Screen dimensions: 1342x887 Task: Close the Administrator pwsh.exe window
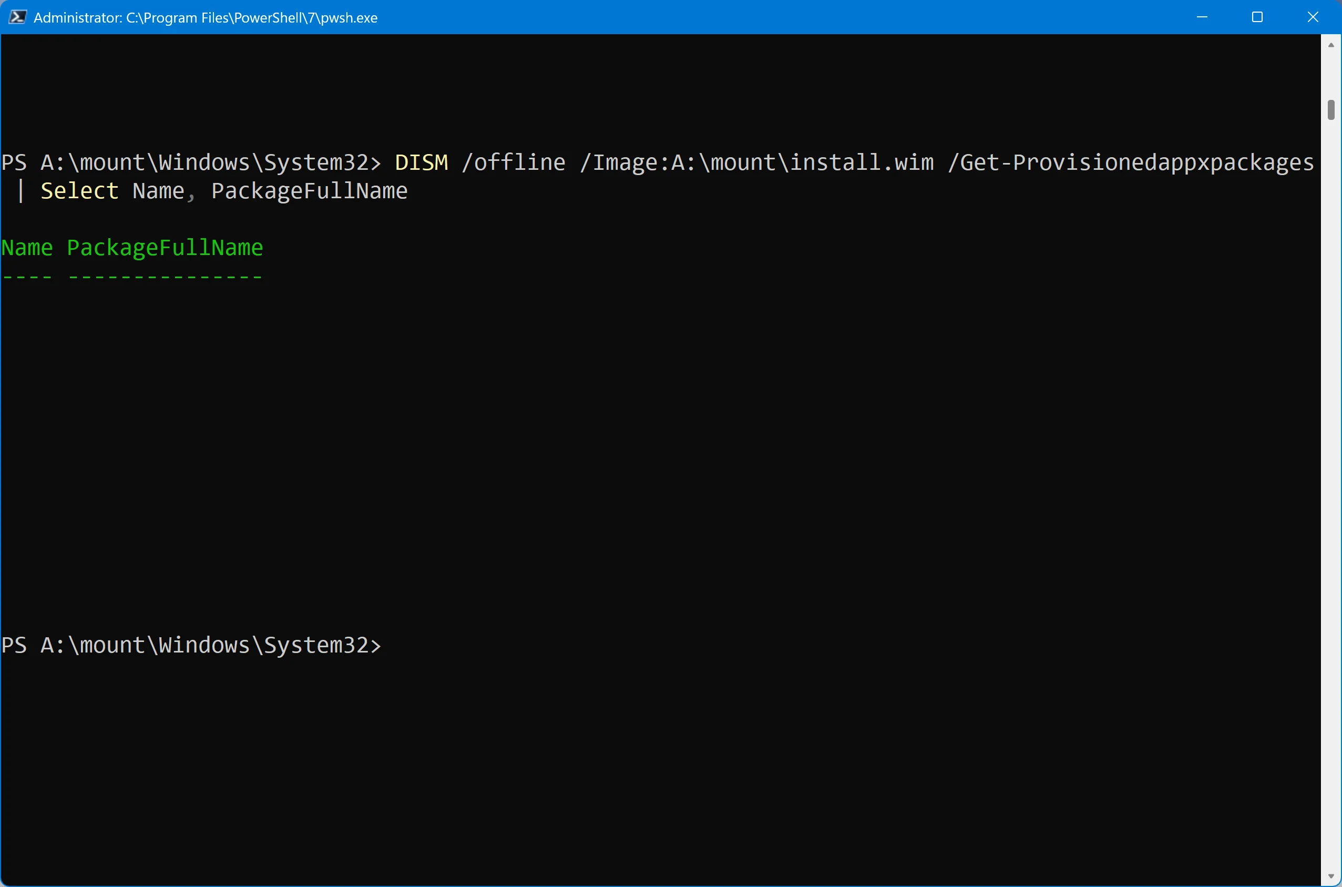tap(1313, 17)
